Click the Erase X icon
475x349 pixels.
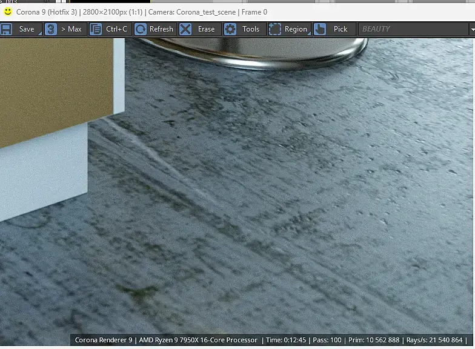pyautogui.click(x=185, y=29)
